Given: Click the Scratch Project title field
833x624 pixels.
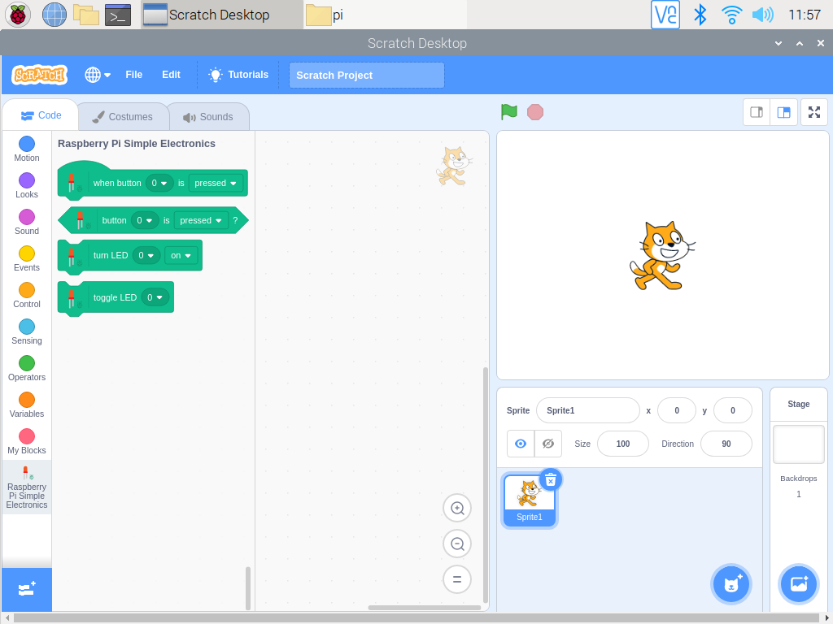Looking at the screenshot, I should click(x=367, y=76).
